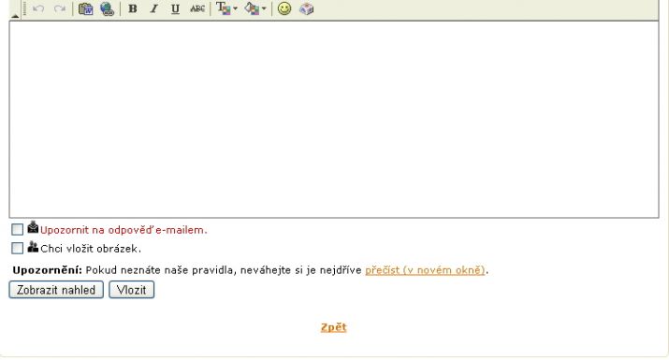
Task: Click the envelope icon beside e-mail notification
Action: [33, 227]
